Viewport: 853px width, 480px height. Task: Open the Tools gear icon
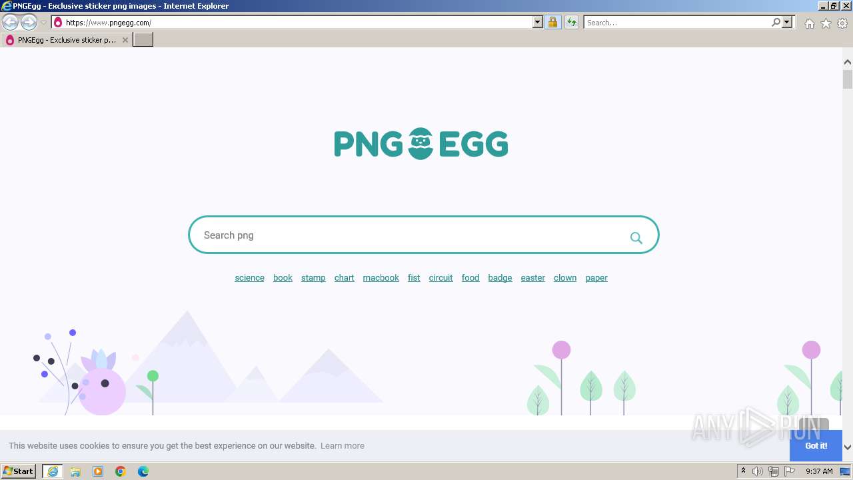click(842, 23)
